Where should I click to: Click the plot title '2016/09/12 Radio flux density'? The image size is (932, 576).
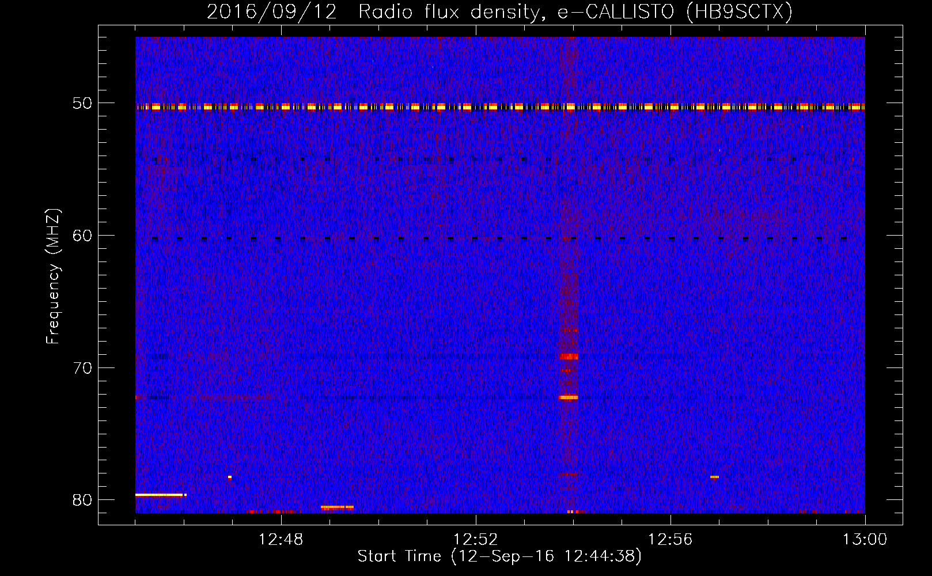click(x=499, y=12)
